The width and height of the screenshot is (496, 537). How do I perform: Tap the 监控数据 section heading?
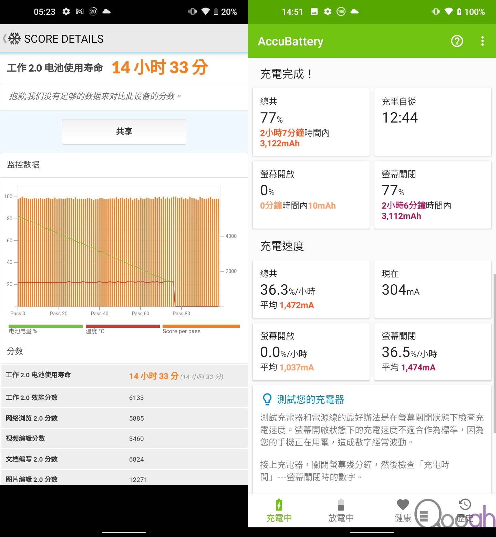(23, 165)
